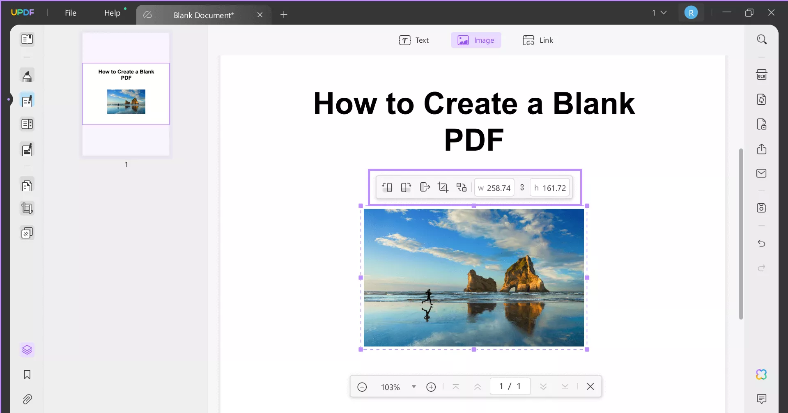Expand the window count dropdown

click(659, 13)
